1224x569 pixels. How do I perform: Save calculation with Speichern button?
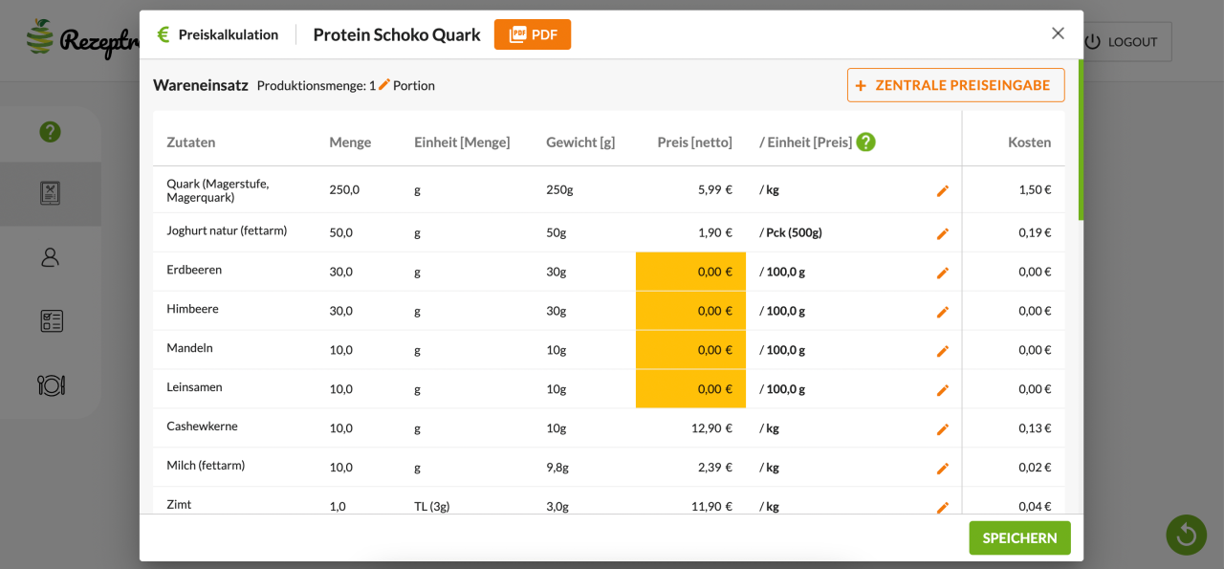point(1019,537)
